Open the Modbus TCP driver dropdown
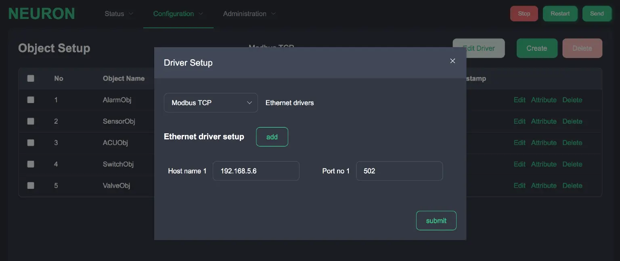620x261 pixels. pyautogui.click(x=211, y=103)
